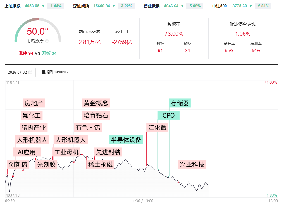
Task: Click the down arrow beside 深证成指 value
Action: [114, 6]
